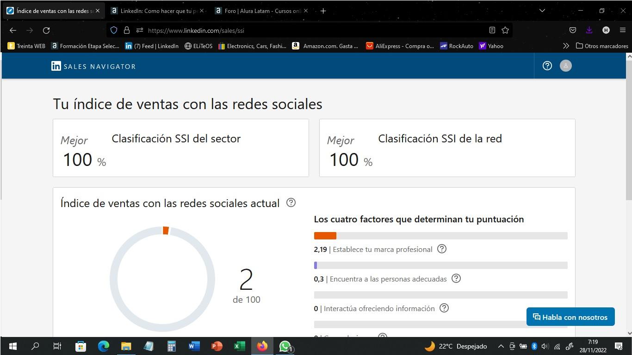Open Calculator from taskbar

[x=171, y=346]
